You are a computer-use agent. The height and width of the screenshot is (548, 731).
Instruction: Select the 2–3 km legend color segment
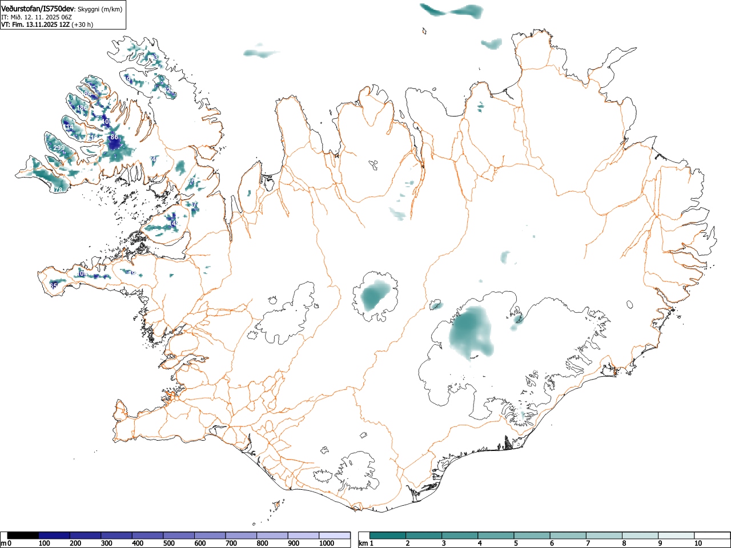pyautogui.click(x=424, y=536)
